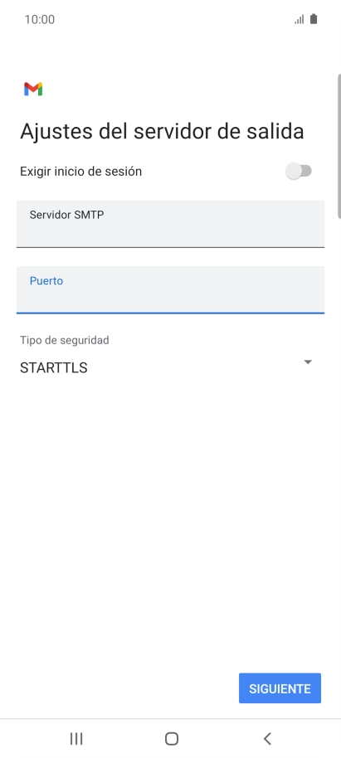Click the vertical scrollbar on right edge
The image size is (341, 758).
339,146
